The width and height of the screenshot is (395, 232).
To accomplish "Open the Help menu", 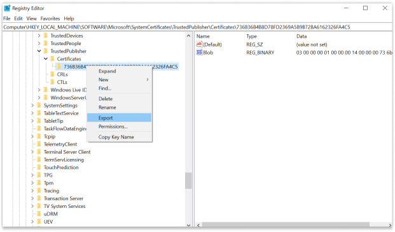I will click(x=69, y=18).
